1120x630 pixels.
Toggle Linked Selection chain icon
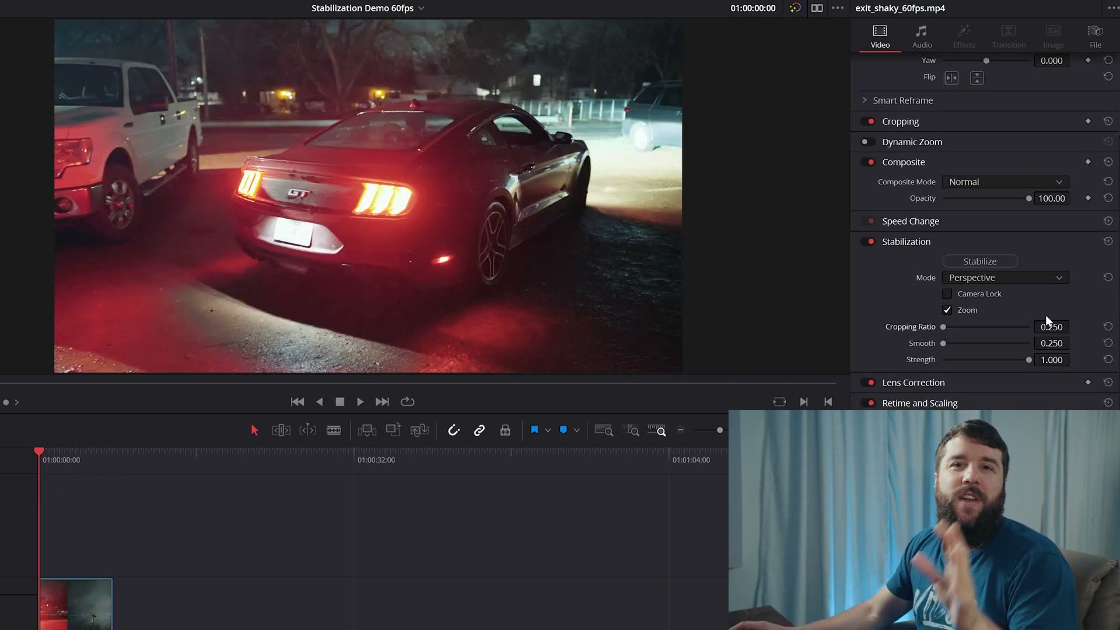click(480, 430)
